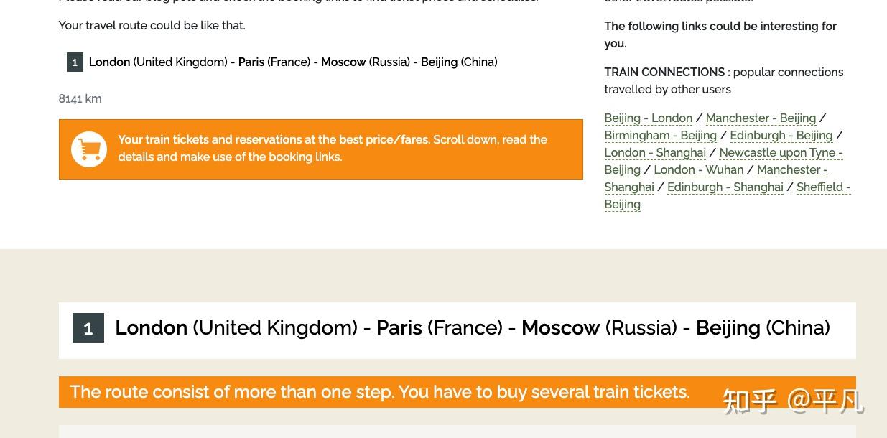Select the small London - Paris - Moscow - Beijing route text
887x438 pixels.
pos(293,62)
